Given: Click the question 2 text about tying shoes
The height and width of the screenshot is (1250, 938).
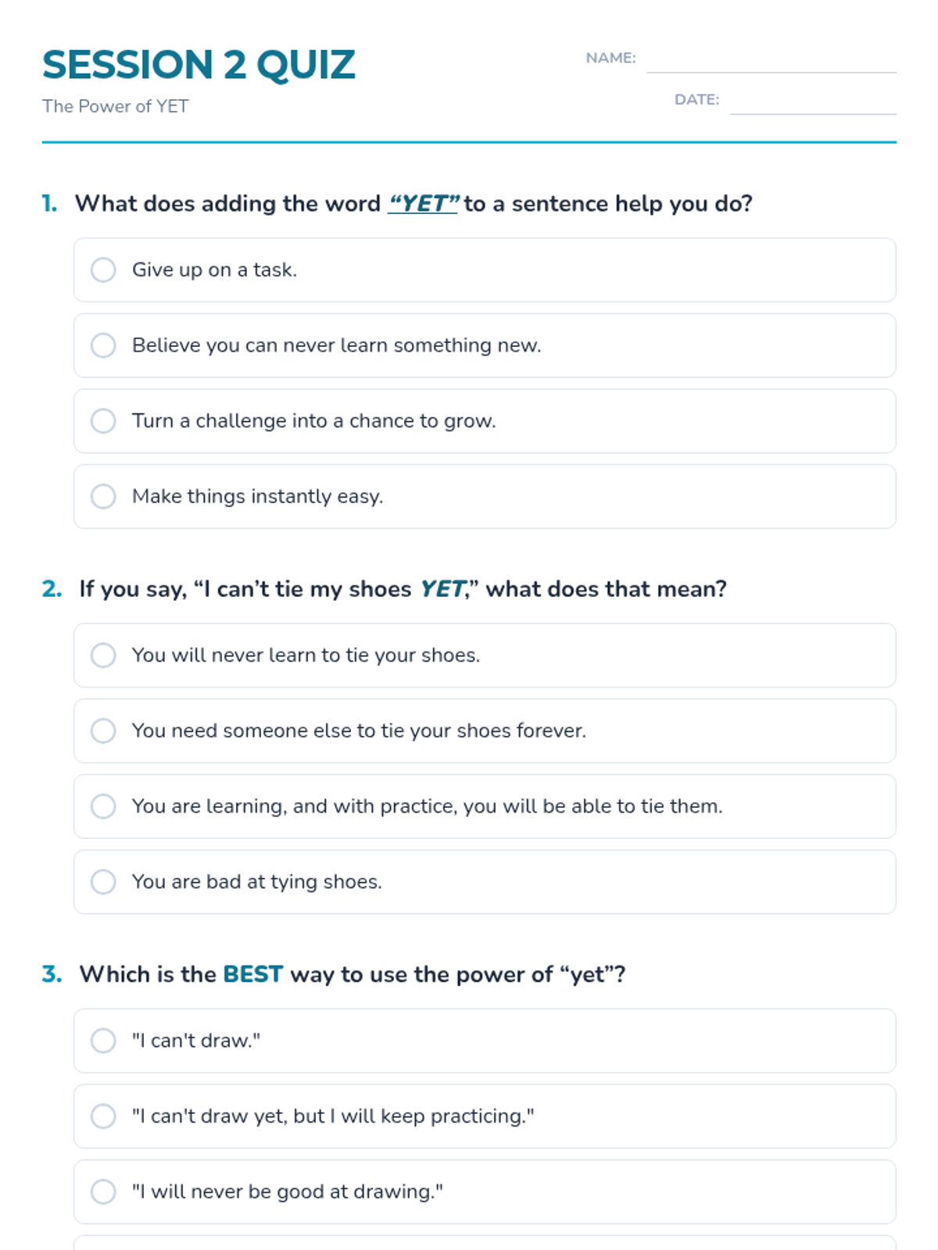Looking at the screenshot, I should tap(403, 589).
